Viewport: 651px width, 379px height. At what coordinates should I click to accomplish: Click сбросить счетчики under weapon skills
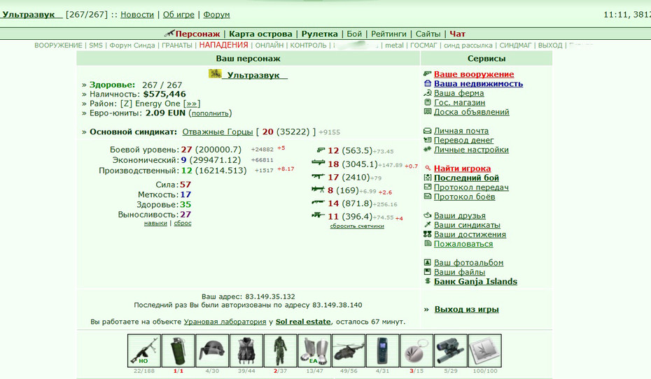tap(357, 226)
